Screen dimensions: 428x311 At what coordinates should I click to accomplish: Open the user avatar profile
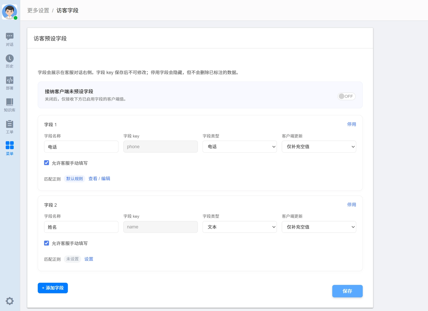tap(10, 12)
